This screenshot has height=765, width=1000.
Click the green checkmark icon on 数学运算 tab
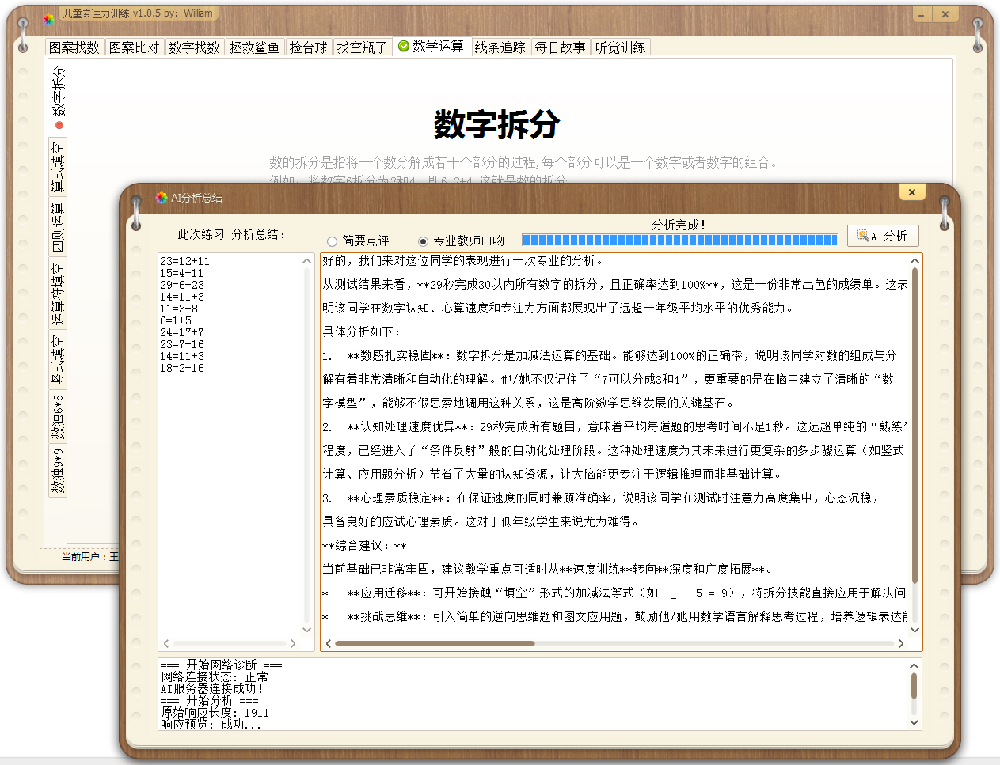coord(404,46)
